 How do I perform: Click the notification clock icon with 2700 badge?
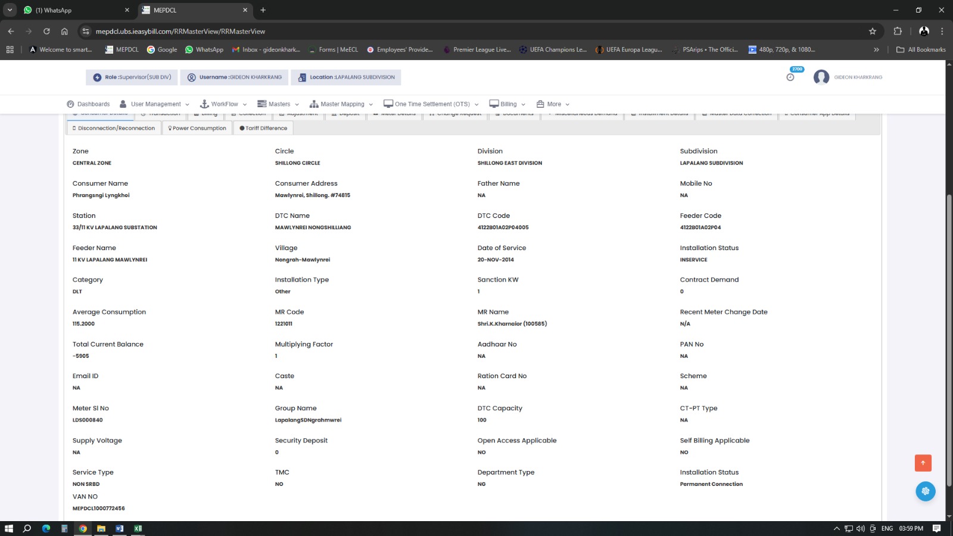point(790,77)
